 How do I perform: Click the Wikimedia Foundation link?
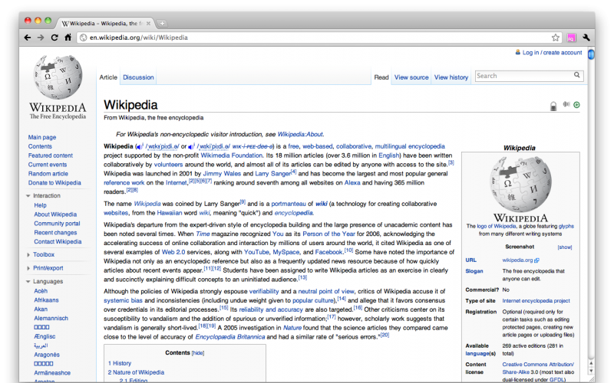(x=232, y=155)
